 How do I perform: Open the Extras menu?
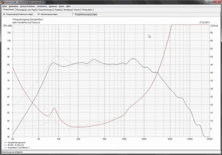coord(62,6)
